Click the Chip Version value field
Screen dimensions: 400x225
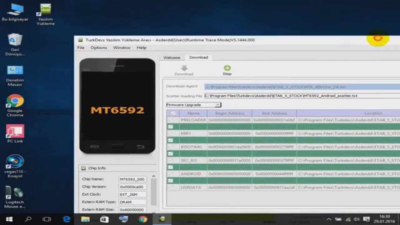pos(133,187)
